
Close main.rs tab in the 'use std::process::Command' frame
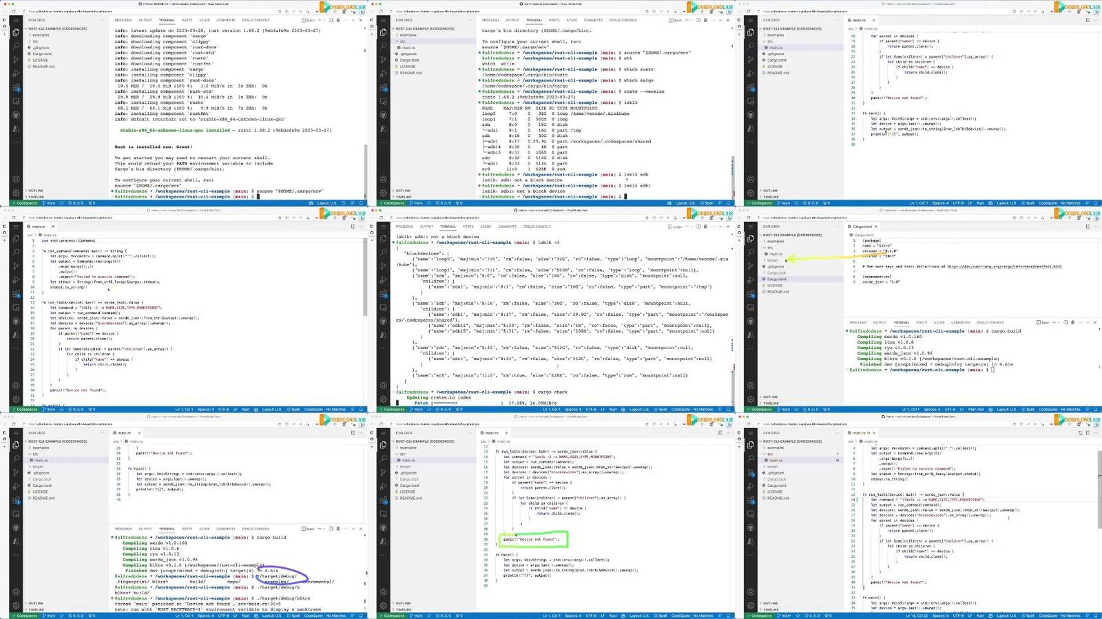[52, 227]
